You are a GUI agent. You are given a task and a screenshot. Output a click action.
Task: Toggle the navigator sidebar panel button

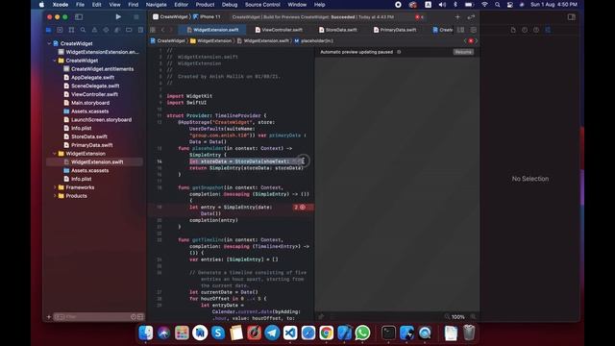pyautogui.click(x=79, y=17)
